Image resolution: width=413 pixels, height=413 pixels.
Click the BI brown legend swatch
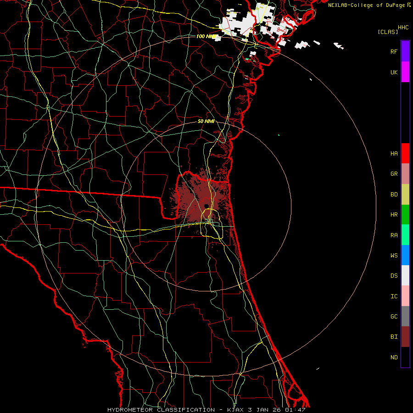[405, 337]
